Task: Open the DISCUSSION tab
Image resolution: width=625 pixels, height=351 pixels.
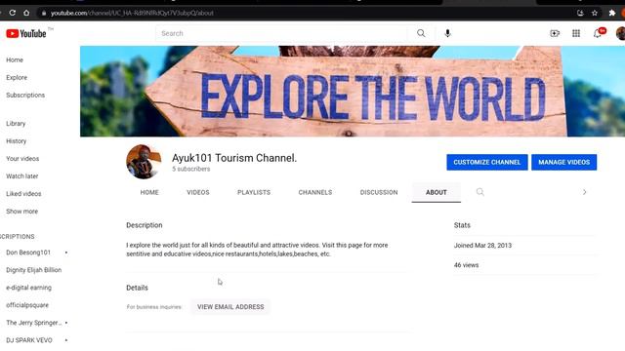Action: [x=379, y=192]
